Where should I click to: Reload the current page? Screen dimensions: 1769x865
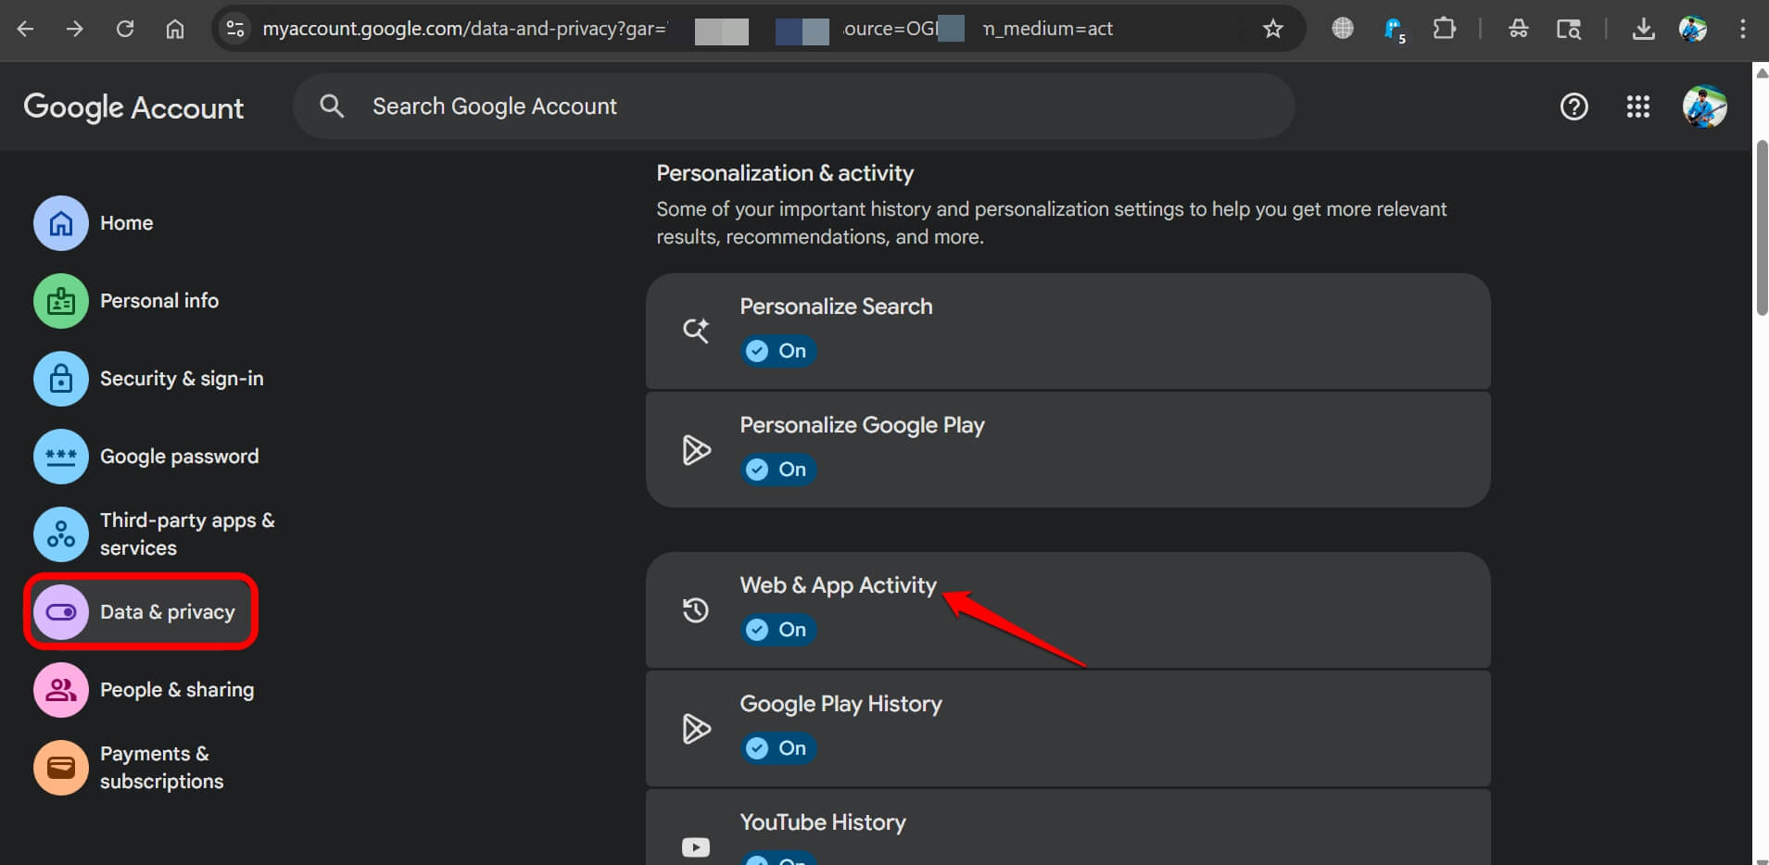click(124, 29)
